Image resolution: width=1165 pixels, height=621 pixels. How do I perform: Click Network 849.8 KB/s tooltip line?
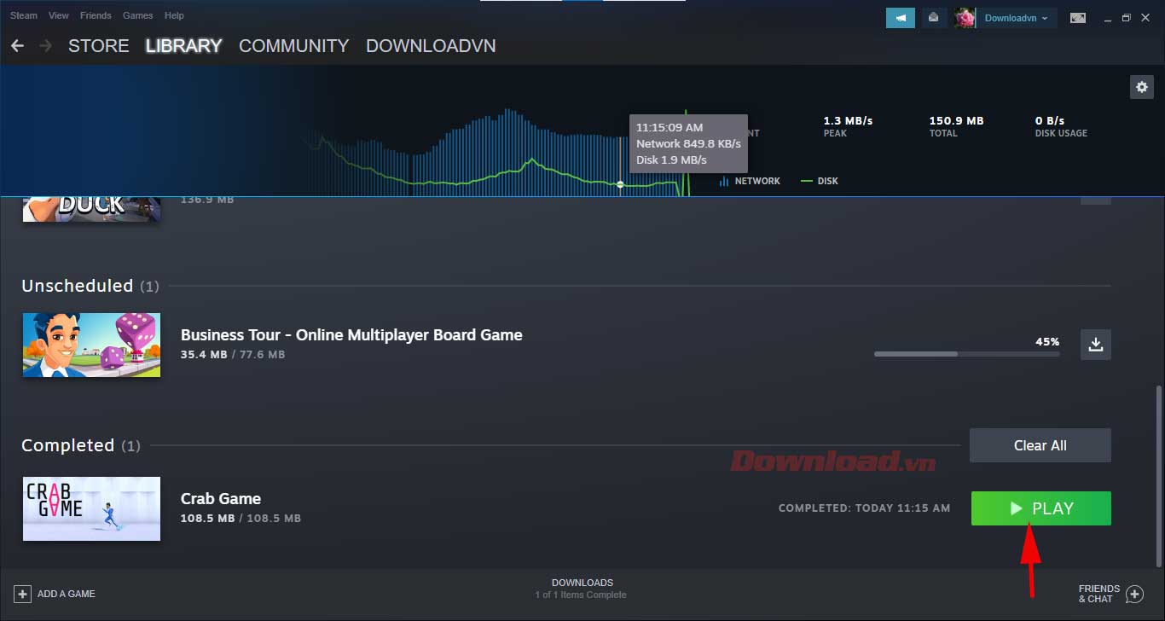(x=688, y=143)
